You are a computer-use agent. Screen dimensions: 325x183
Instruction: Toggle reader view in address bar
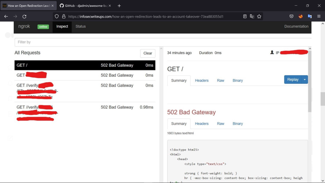(245, 17)
